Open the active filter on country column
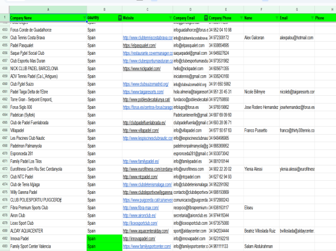The image size is (336, 251). pos(120,18)
